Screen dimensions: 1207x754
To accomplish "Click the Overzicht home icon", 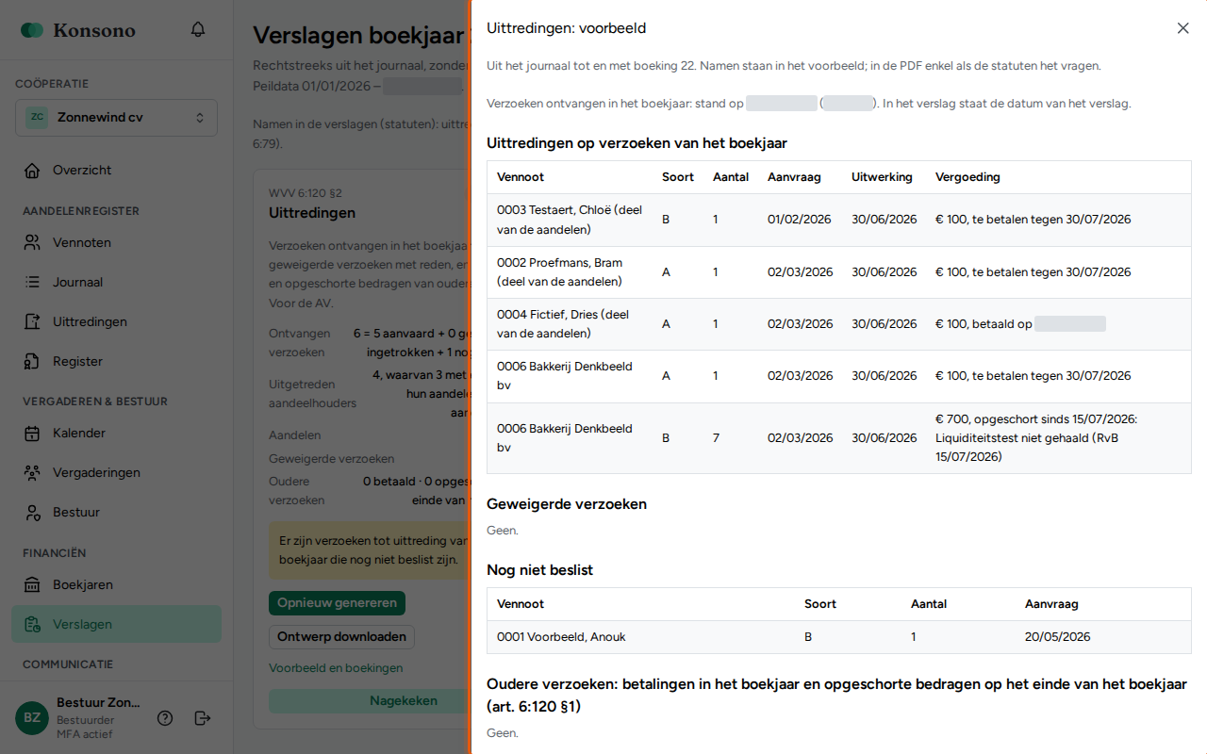I will pos(32,171).
